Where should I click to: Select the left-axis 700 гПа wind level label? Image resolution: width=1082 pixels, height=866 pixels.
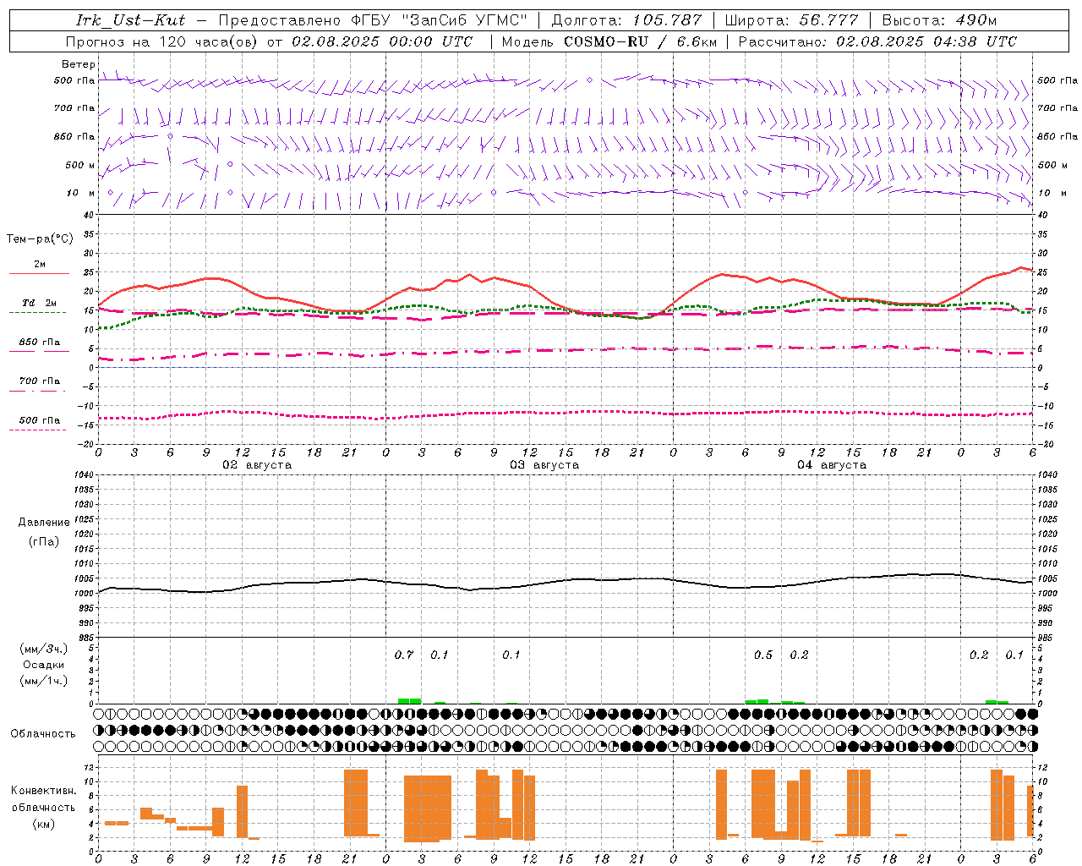[74, 108]
